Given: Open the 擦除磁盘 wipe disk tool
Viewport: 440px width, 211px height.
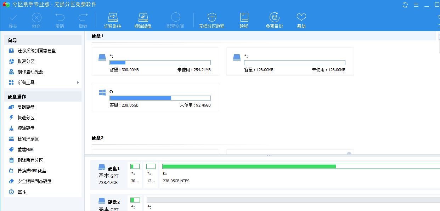Looking at the screenshot, I should pyautogui.click(x=143, y=21).
